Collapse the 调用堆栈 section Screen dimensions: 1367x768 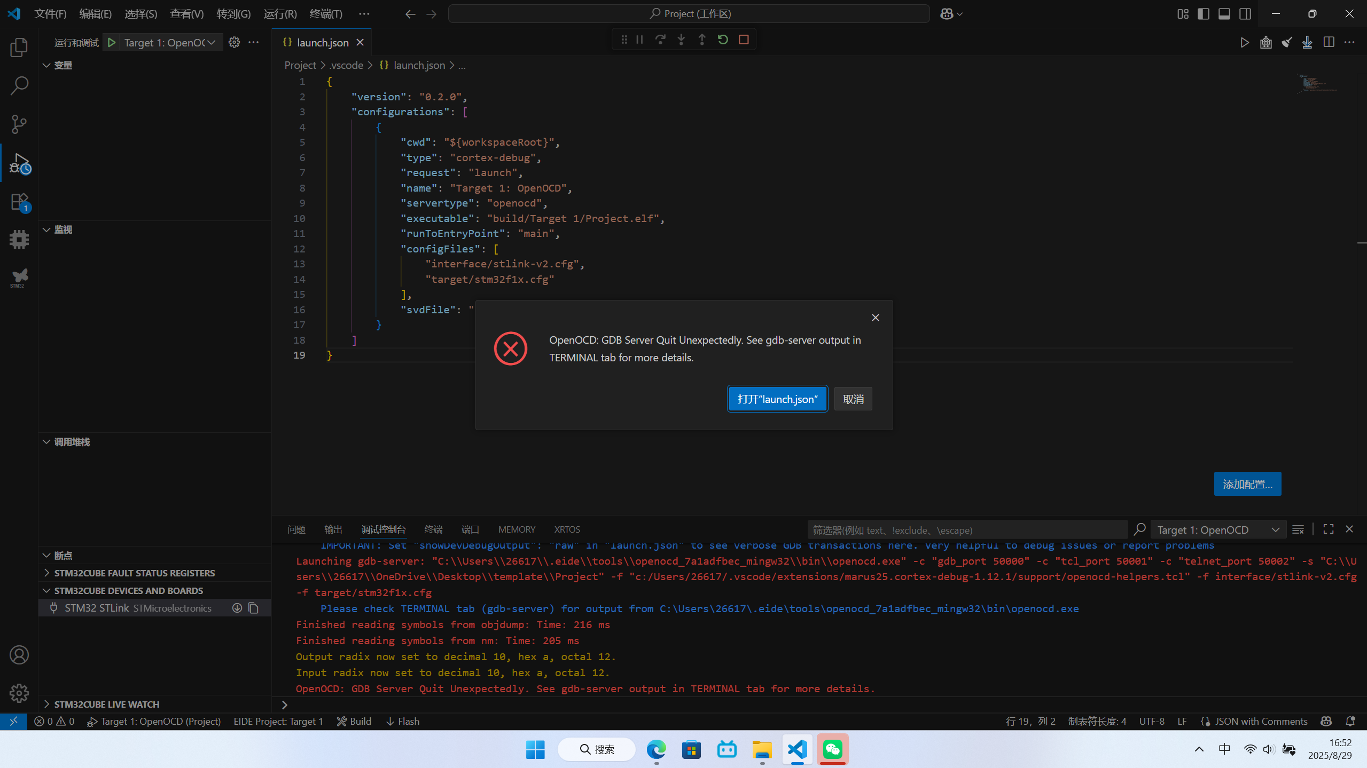(46, 442)
